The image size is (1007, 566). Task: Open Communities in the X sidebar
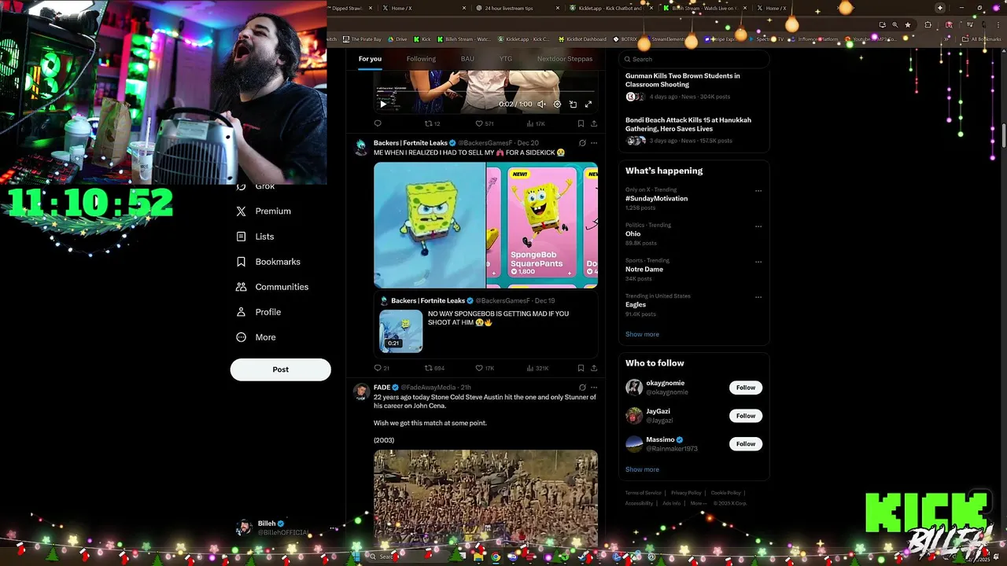coord(272,287)
